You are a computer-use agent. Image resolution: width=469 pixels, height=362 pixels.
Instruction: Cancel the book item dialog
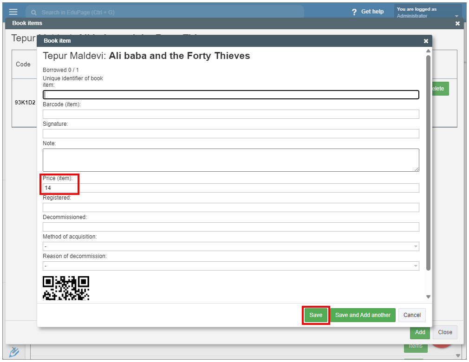pos(412,315)
